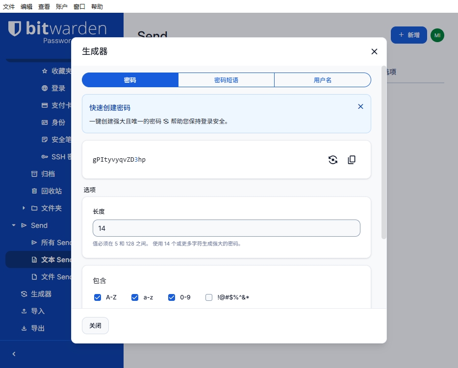Image resolution: width=458 pixels, height=368 pixels.
Task: Open the 文件 menu
Action: (x=9, y=6)
